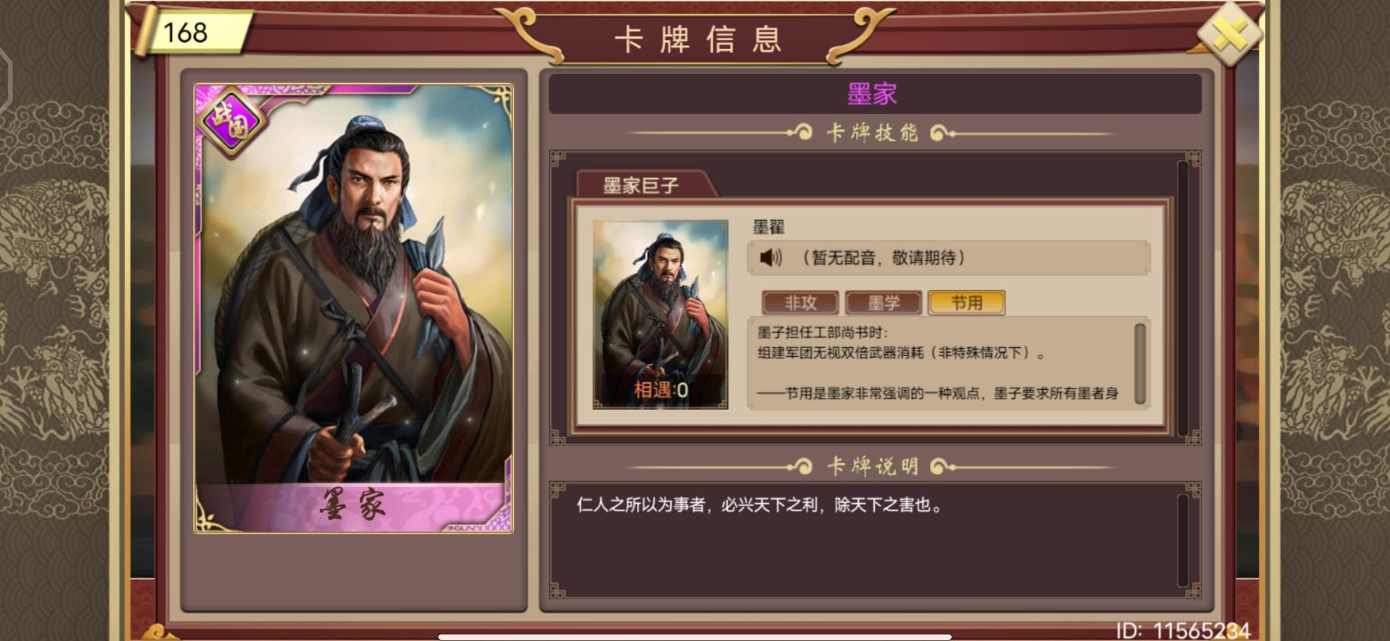Screen dimensions: 1390x641
Task: Click the 卡牌技能 section header
Action: point(872,133)
